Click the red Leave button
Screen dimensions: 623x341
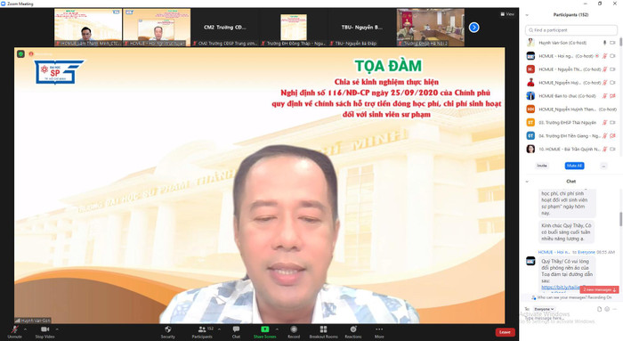(505, 332)
